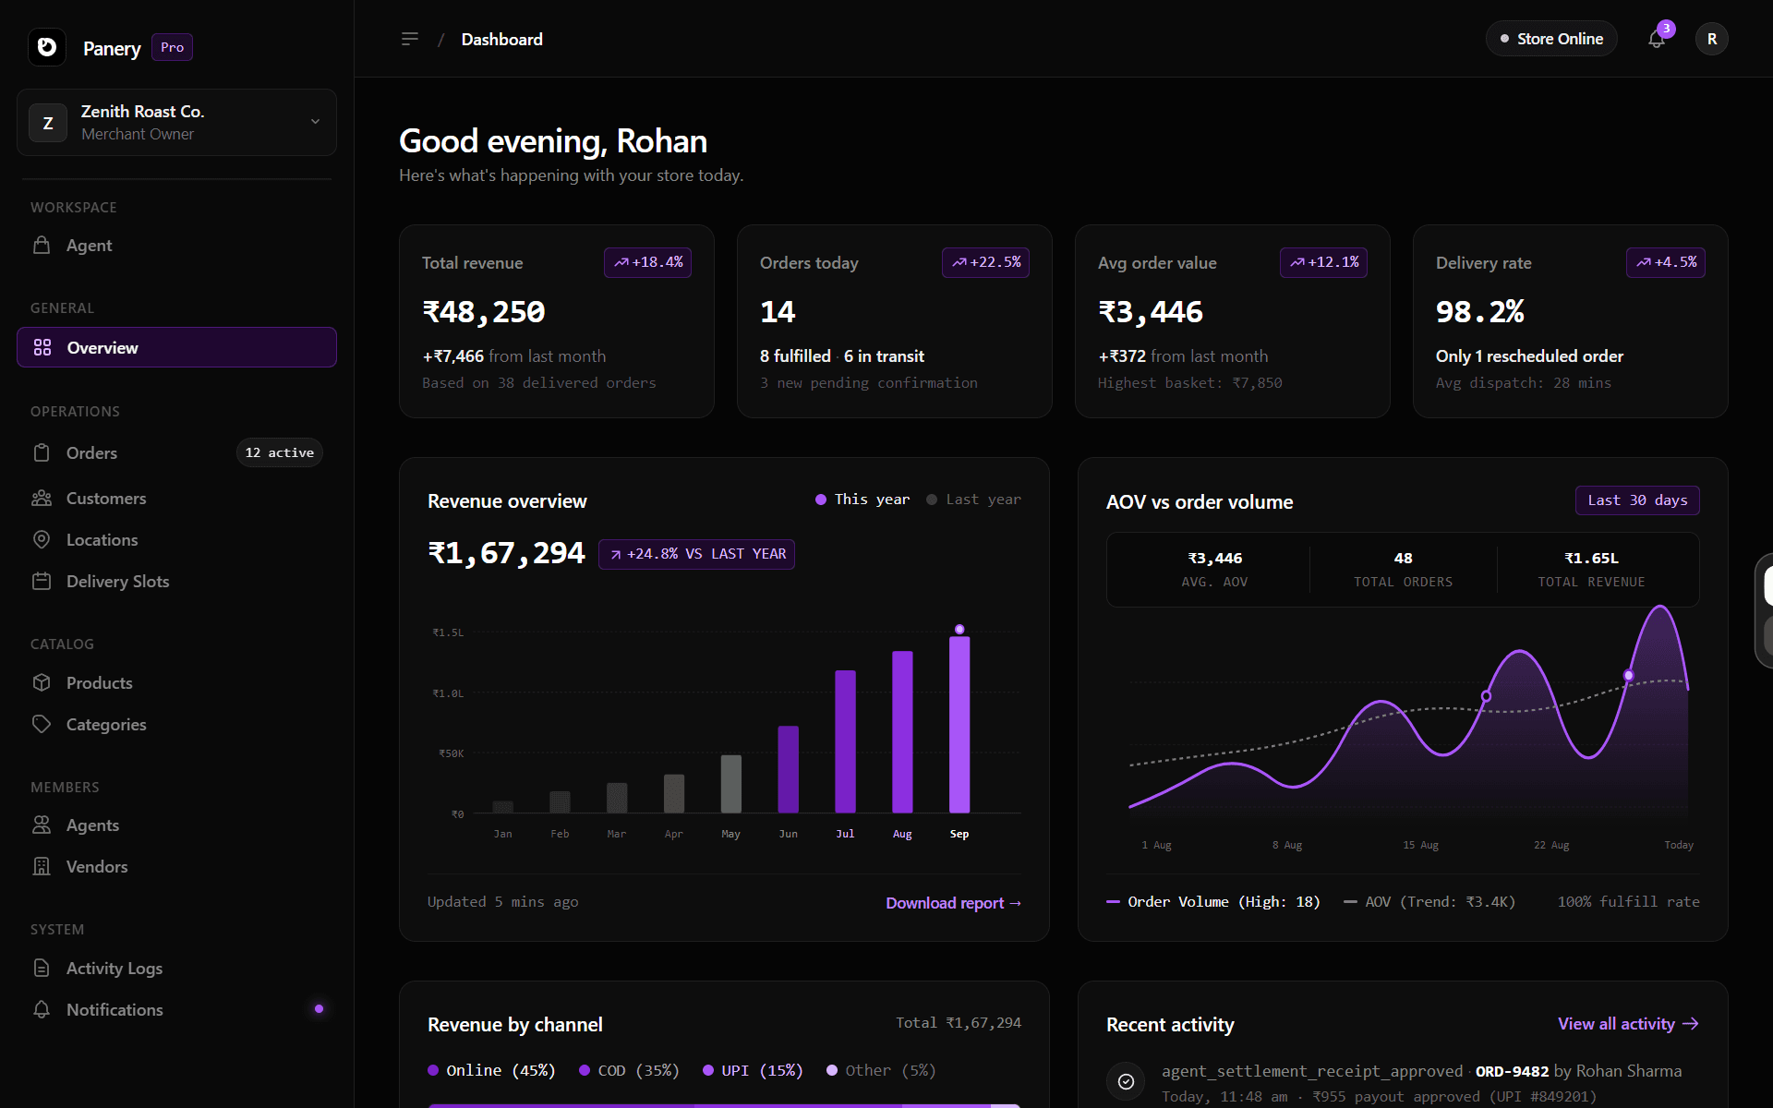
Task: Click the ORD-9482 order reference
Action: (1512, 1071)
